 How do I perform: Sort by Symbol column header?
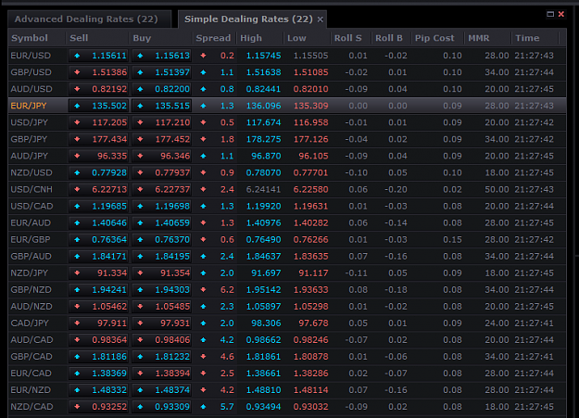37,38
